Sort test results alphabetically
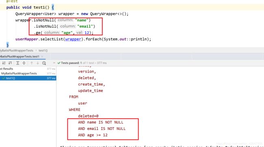Screen dimensions: 264x147 click(4, 63)
